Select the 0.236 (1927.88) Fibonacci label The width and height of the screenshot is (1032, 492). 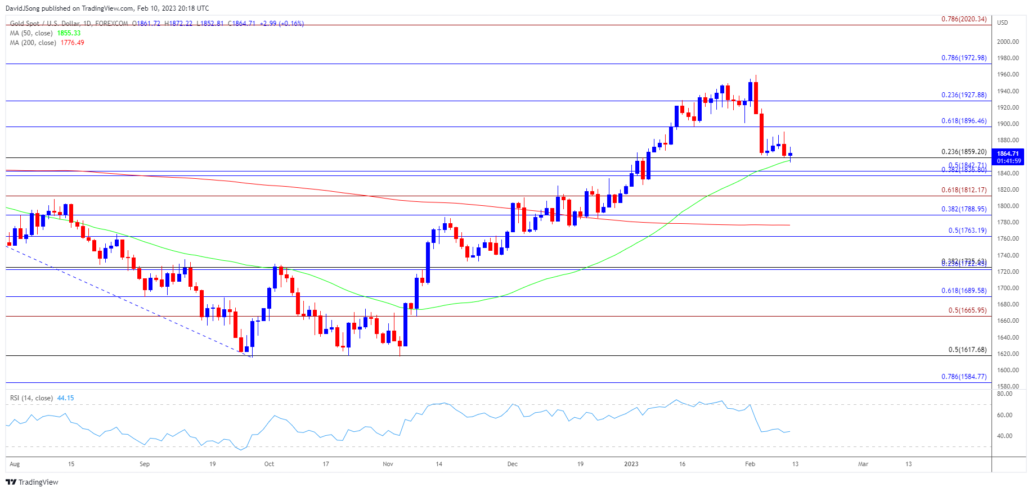(963, 95)
